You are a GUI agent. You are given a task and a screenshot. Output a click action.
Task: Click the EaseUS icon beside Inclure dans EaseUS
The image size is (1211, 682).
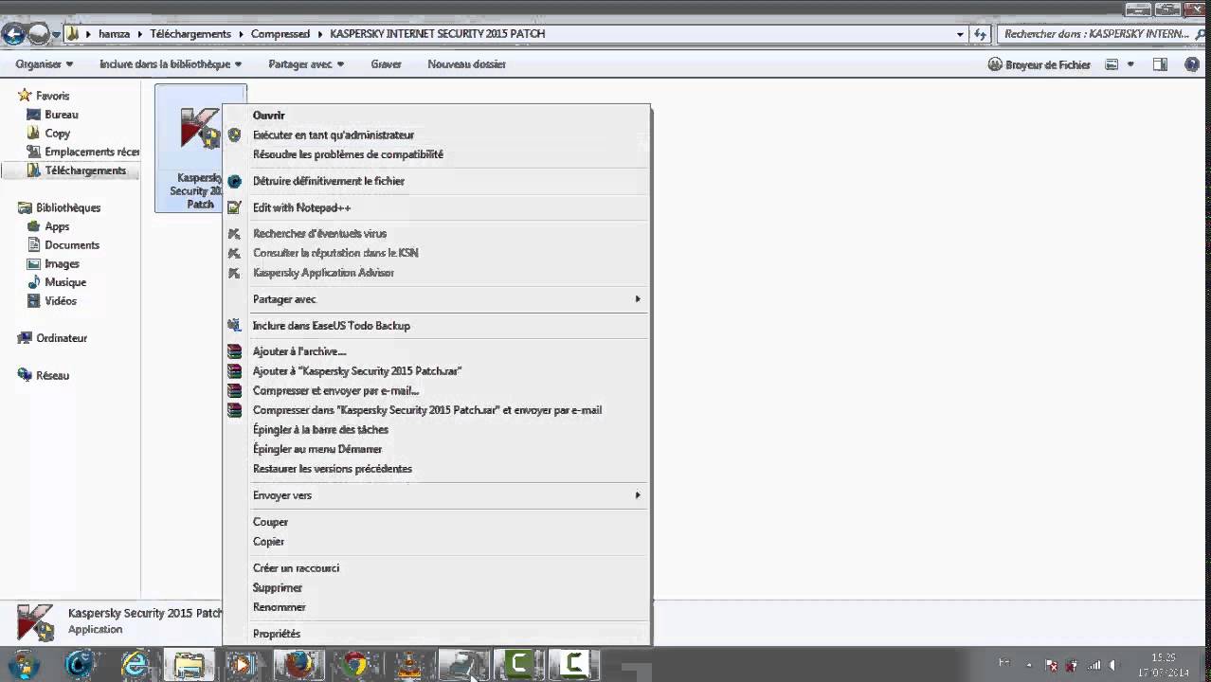point(234,326)
